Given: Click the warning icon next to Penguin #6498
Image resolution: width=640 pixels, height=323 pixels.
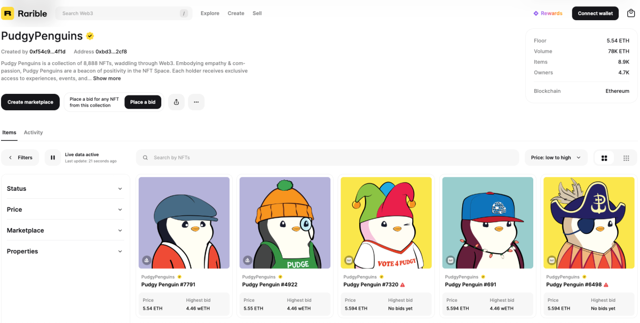Looking at the screenshot, I should [606, 285].
